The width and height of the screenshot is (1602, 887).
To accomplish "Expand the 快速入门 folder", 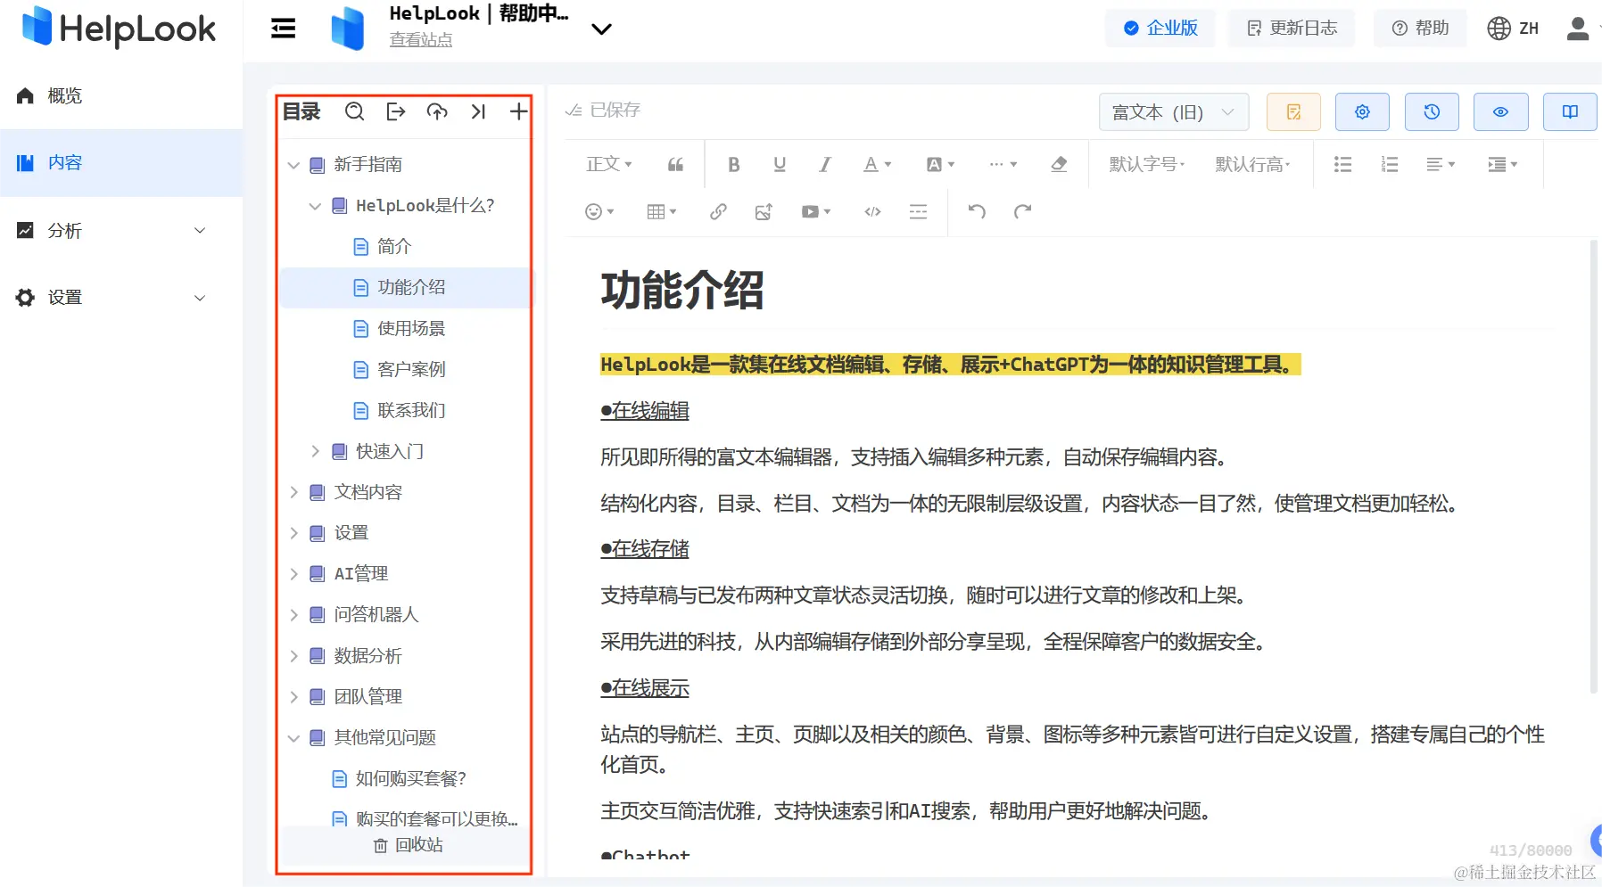I will click(315, 452).
